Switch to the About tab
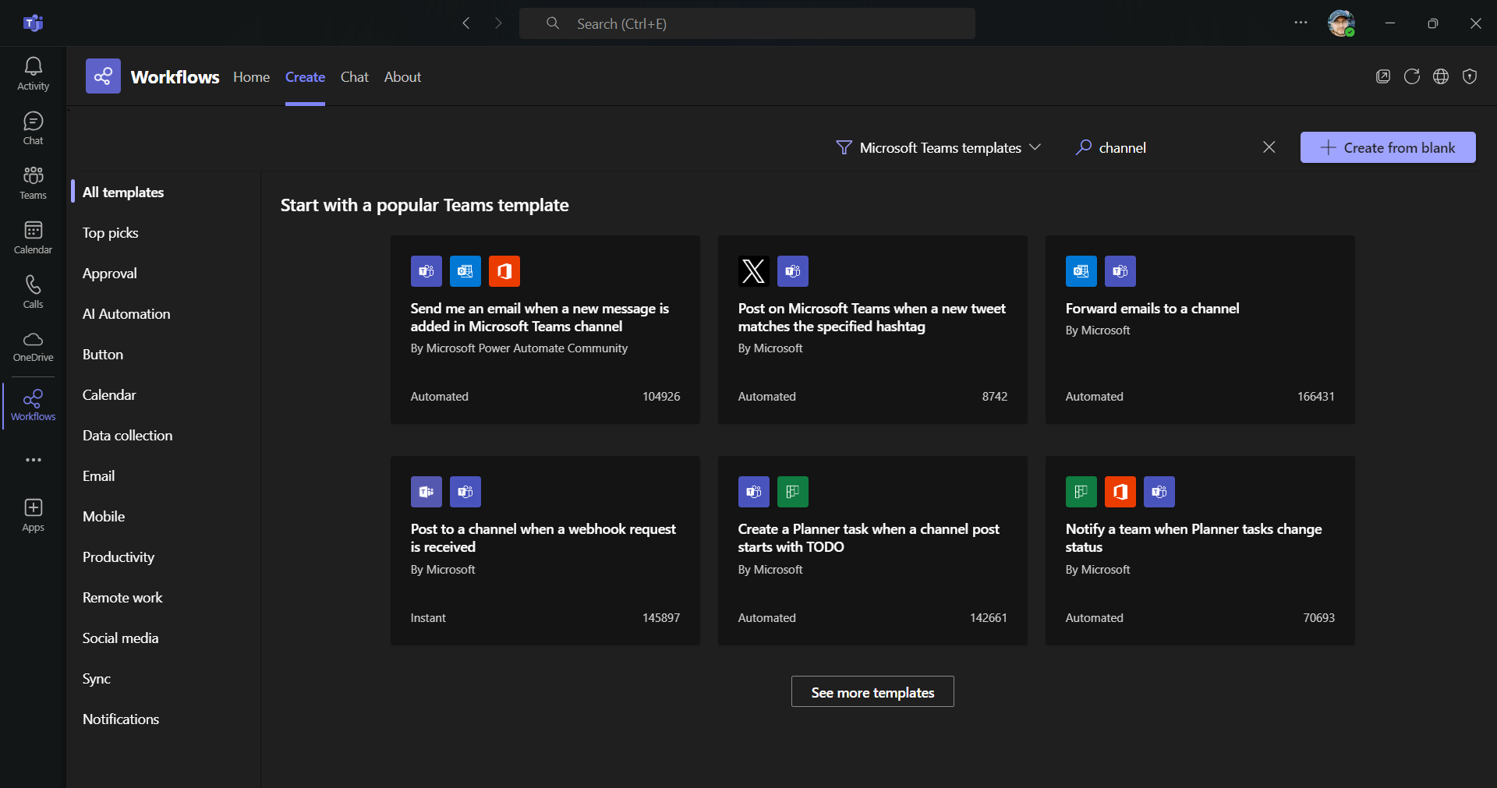 [402, 77]
